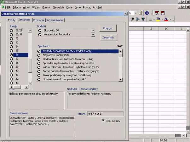The width and height of the screenshot is (190, 142).
Task: Toggle the 'Odp. na listy' checkbox
Action: [103, 120]
